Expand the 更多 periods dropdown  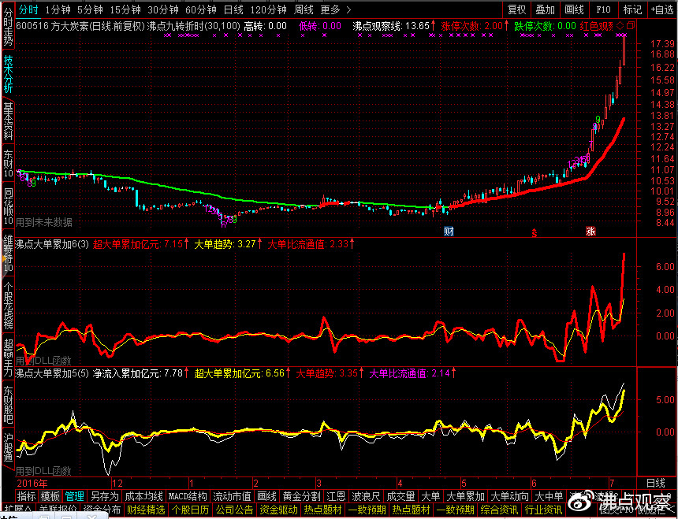pyautogui.click(x=335, y=9)
